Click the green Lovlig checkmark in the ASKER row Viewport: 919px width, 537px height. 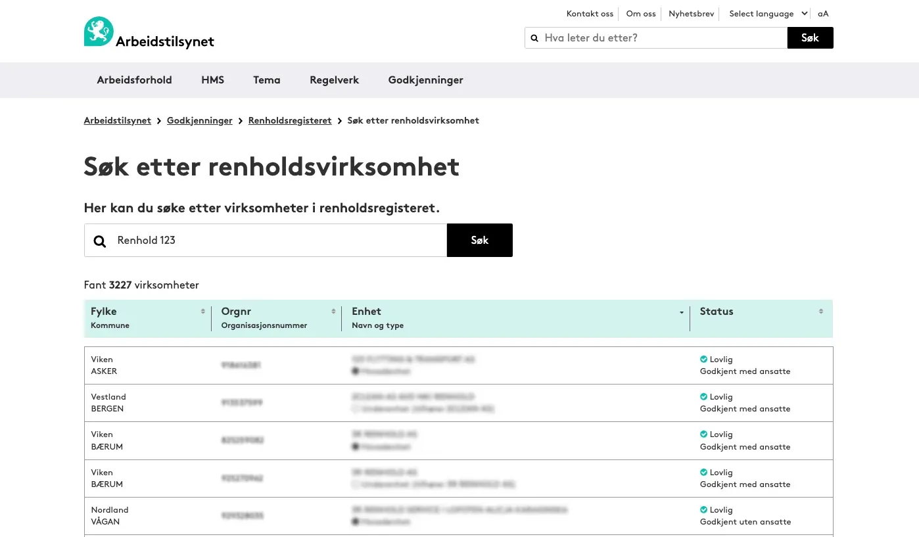703,360
